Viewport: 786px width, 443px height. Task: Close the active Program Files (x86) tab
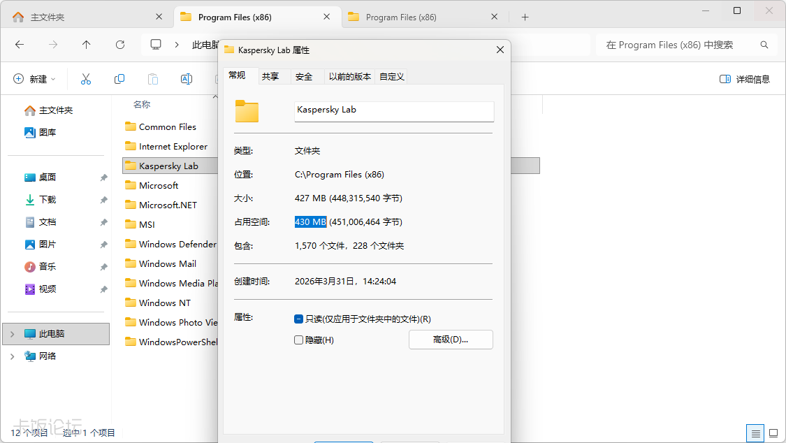[x=327, y=17]
